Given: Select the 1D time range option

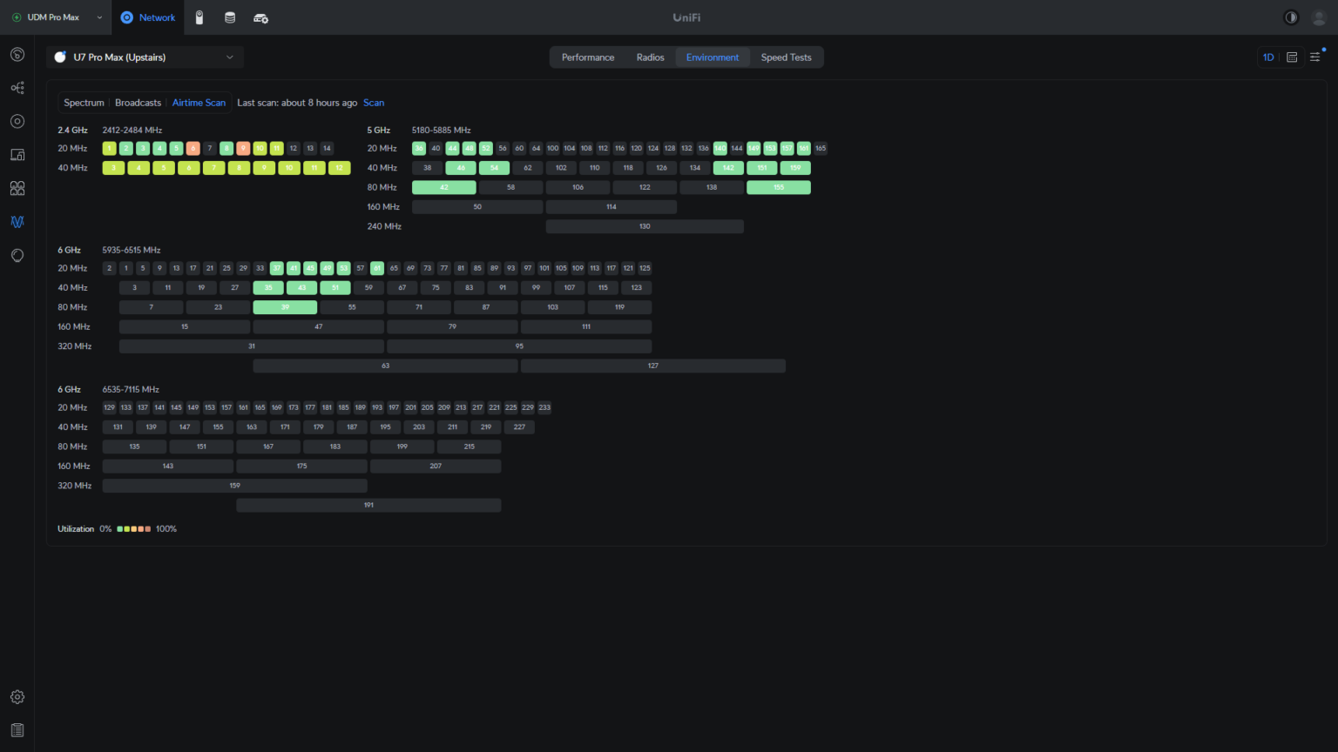Looking at the screenshot, I should coord(1268,57).
